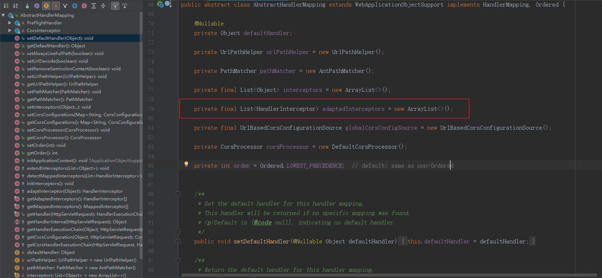
Task: Toggle Show Inherited members icon
Action: 27,6
